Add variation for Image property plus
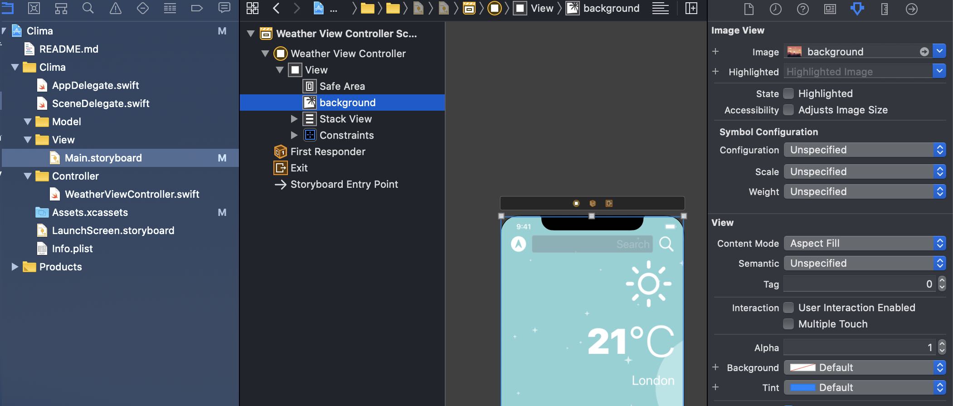The image size is (953, 406). (715, 51)
